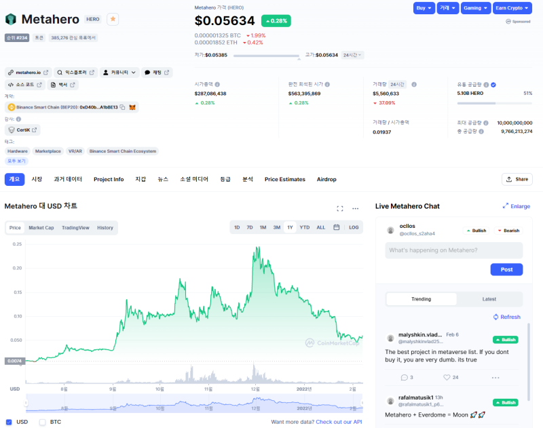Click the info icon next to 유통 공급량

pos(486,85)
